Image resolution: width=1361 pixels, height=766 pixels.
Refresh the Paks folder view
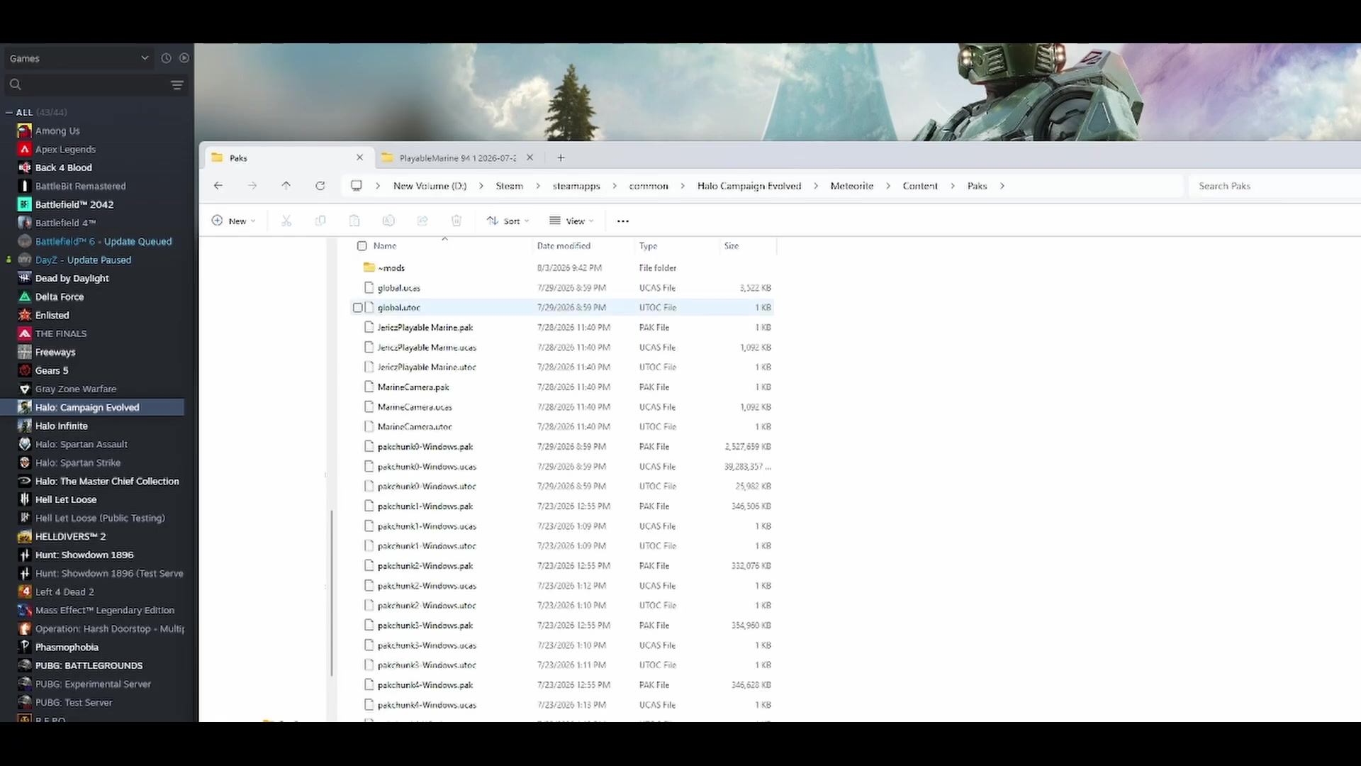[x=320, y=186]
